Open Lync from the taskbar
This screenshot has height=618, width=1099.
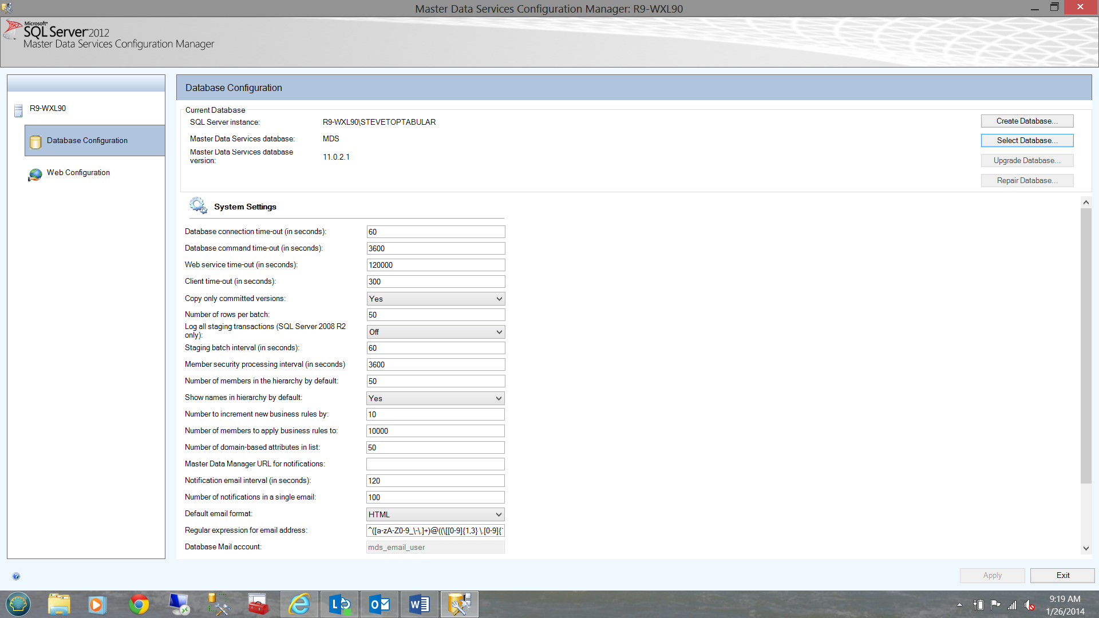[339, 604]
